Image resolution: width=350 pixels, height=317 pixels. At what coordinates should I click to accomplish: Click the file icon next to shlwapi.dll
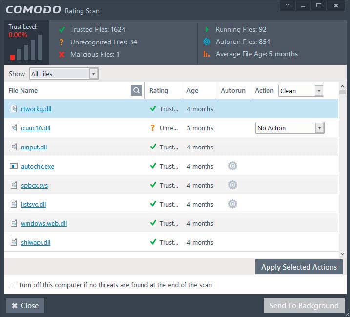pos(14,242)
